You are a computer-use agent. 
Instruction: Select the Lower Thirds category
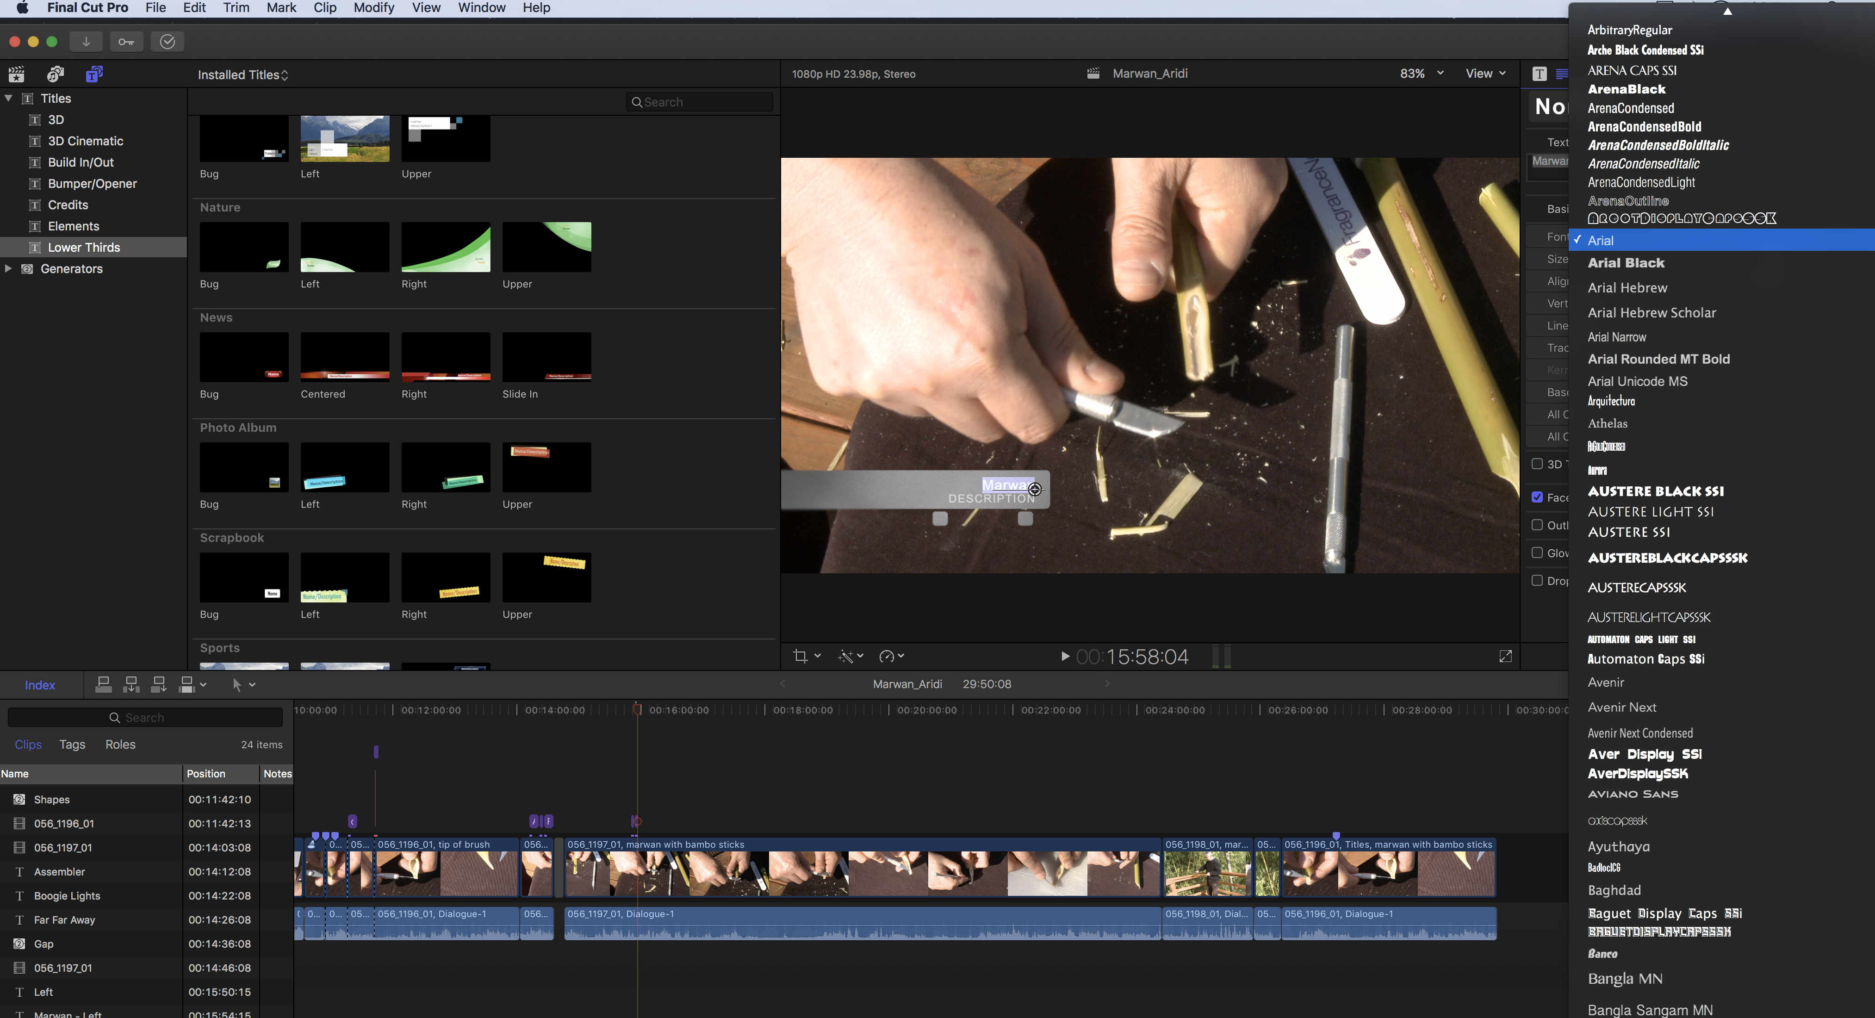(93, 248)
